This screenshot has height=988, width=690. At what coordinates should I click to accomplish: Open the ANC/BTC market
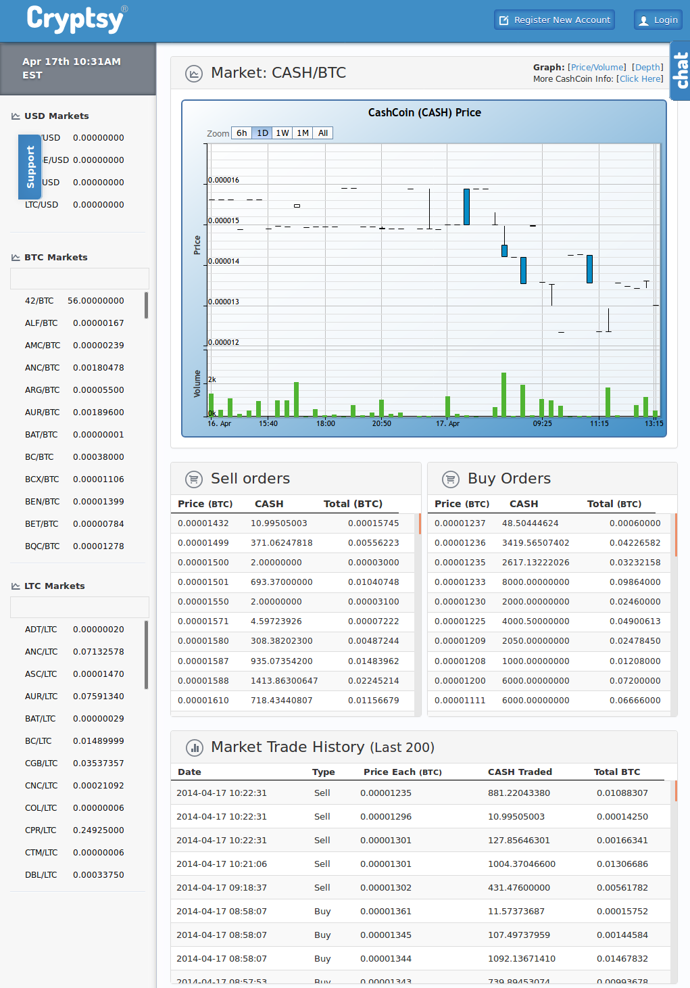coord(74,368)
